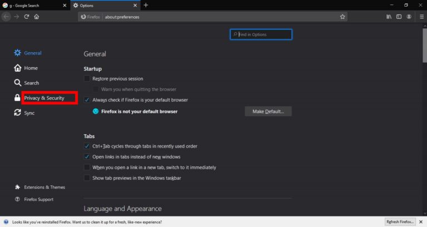Open Extensions & Themes link
The height and width of the screenshot is (227, 427).
tap(44, 187)
